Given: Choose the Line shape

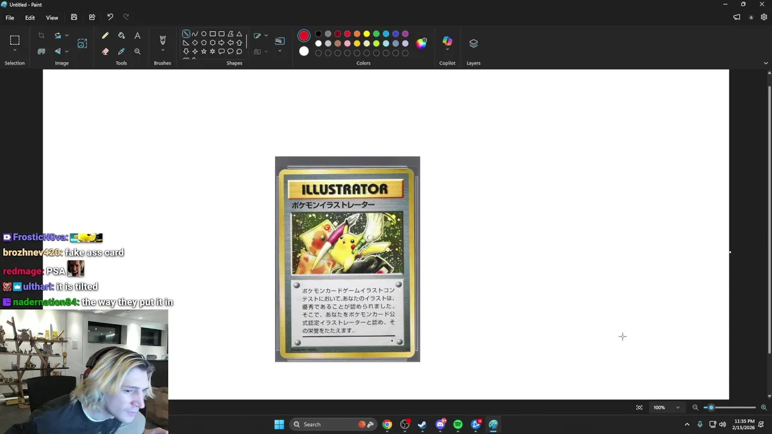Looking at the screenshot, I should pos(186,34).
